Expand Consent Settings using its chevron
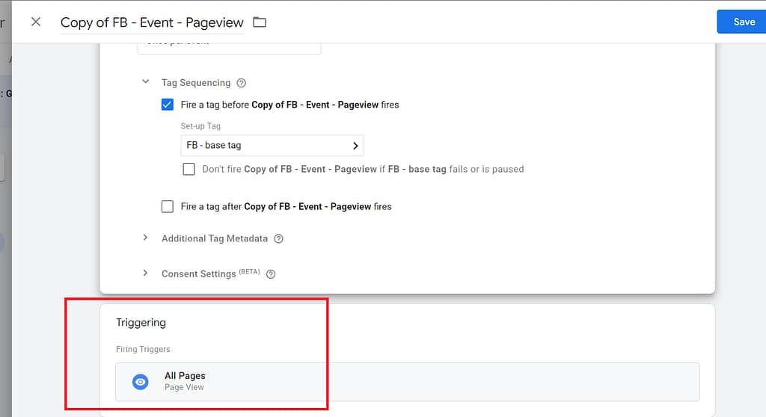766x417 pixels. point(145,274)
